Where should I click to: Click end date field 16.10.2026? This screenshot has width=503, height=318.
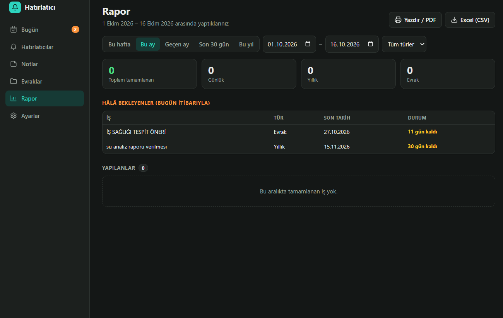click(x=352, y=44)
